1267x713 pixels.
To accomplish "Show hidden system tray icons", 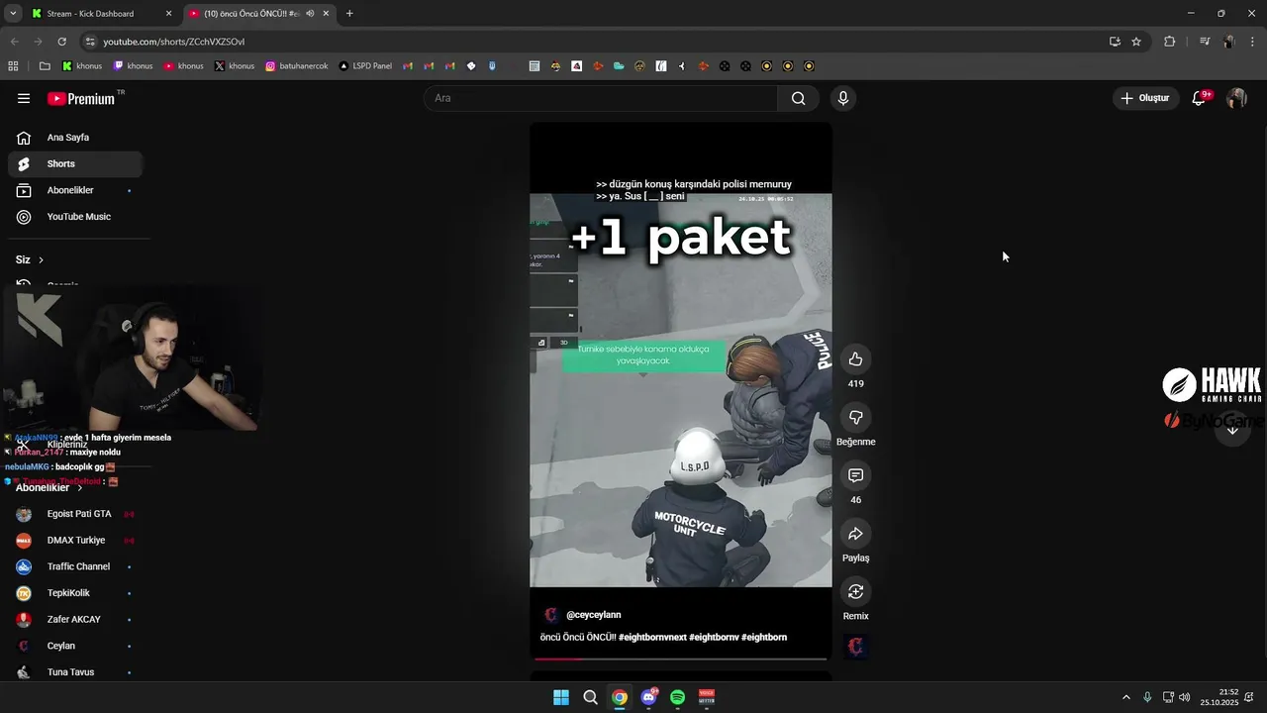I will click(1125, 697).
